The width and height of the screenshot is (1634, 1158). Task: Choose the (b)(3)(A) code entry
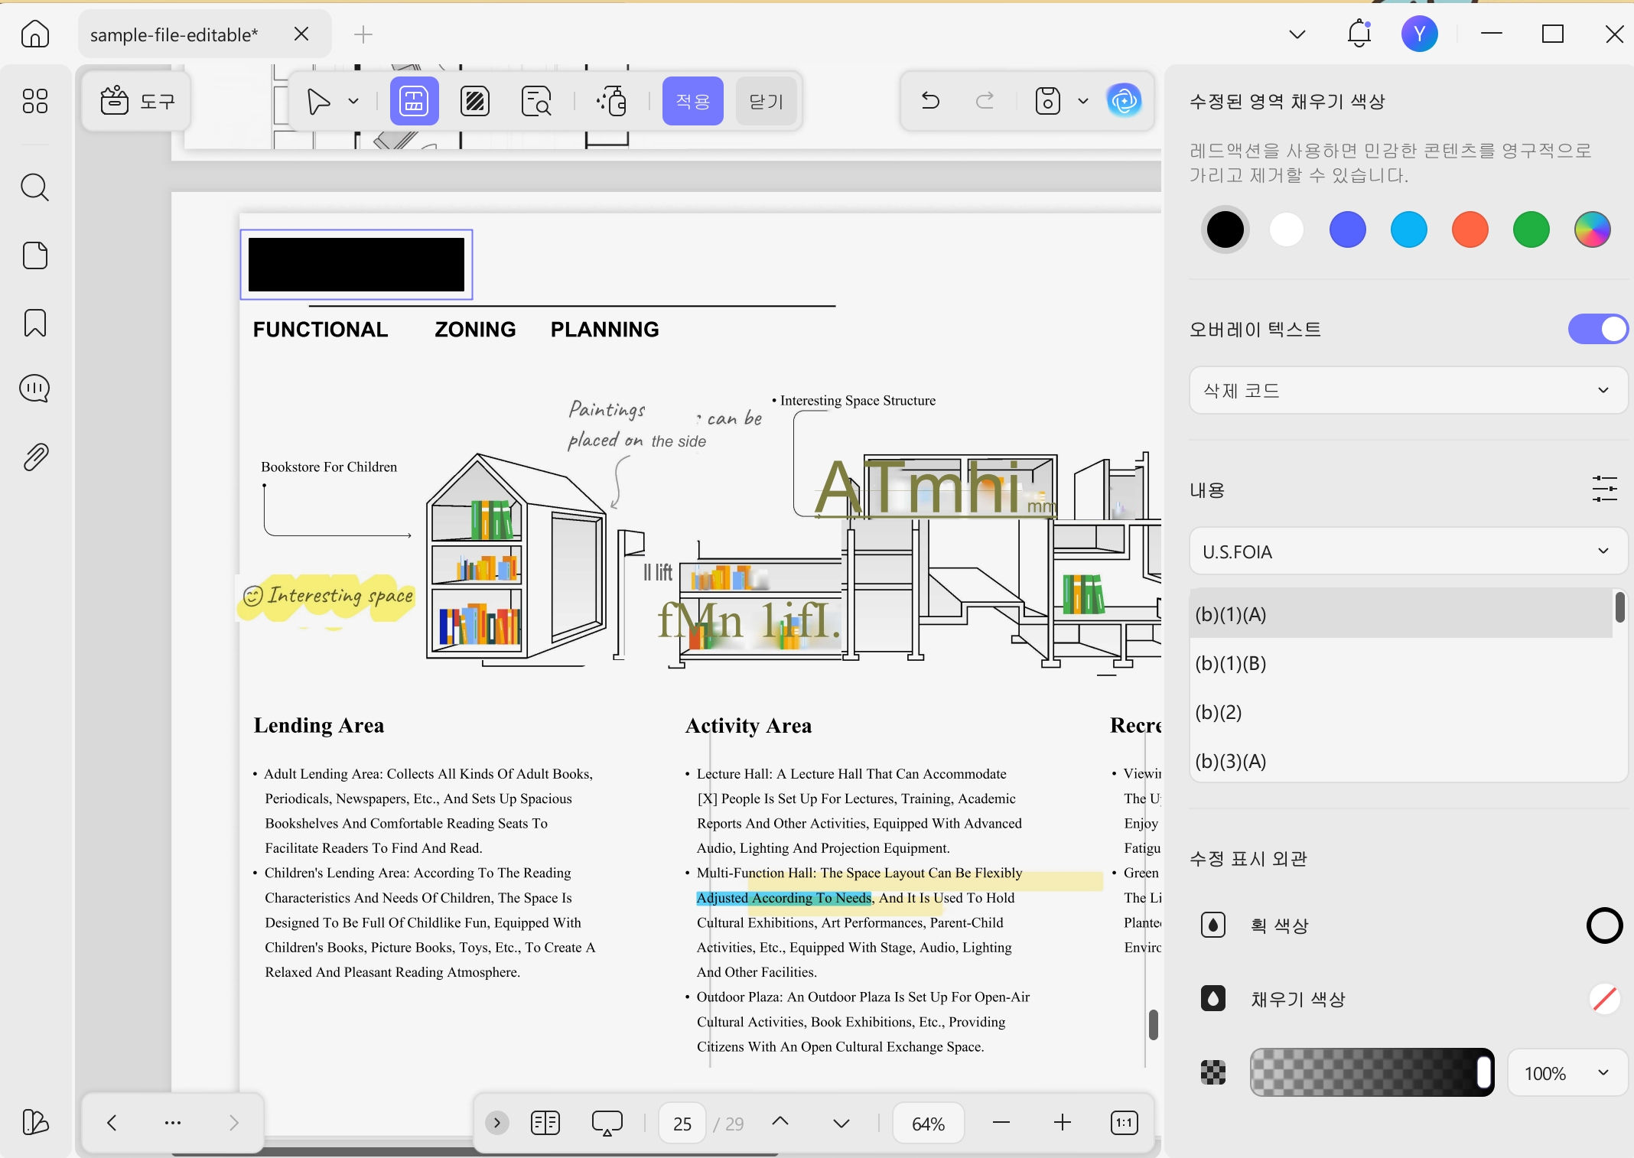[x=1400, y=761]
